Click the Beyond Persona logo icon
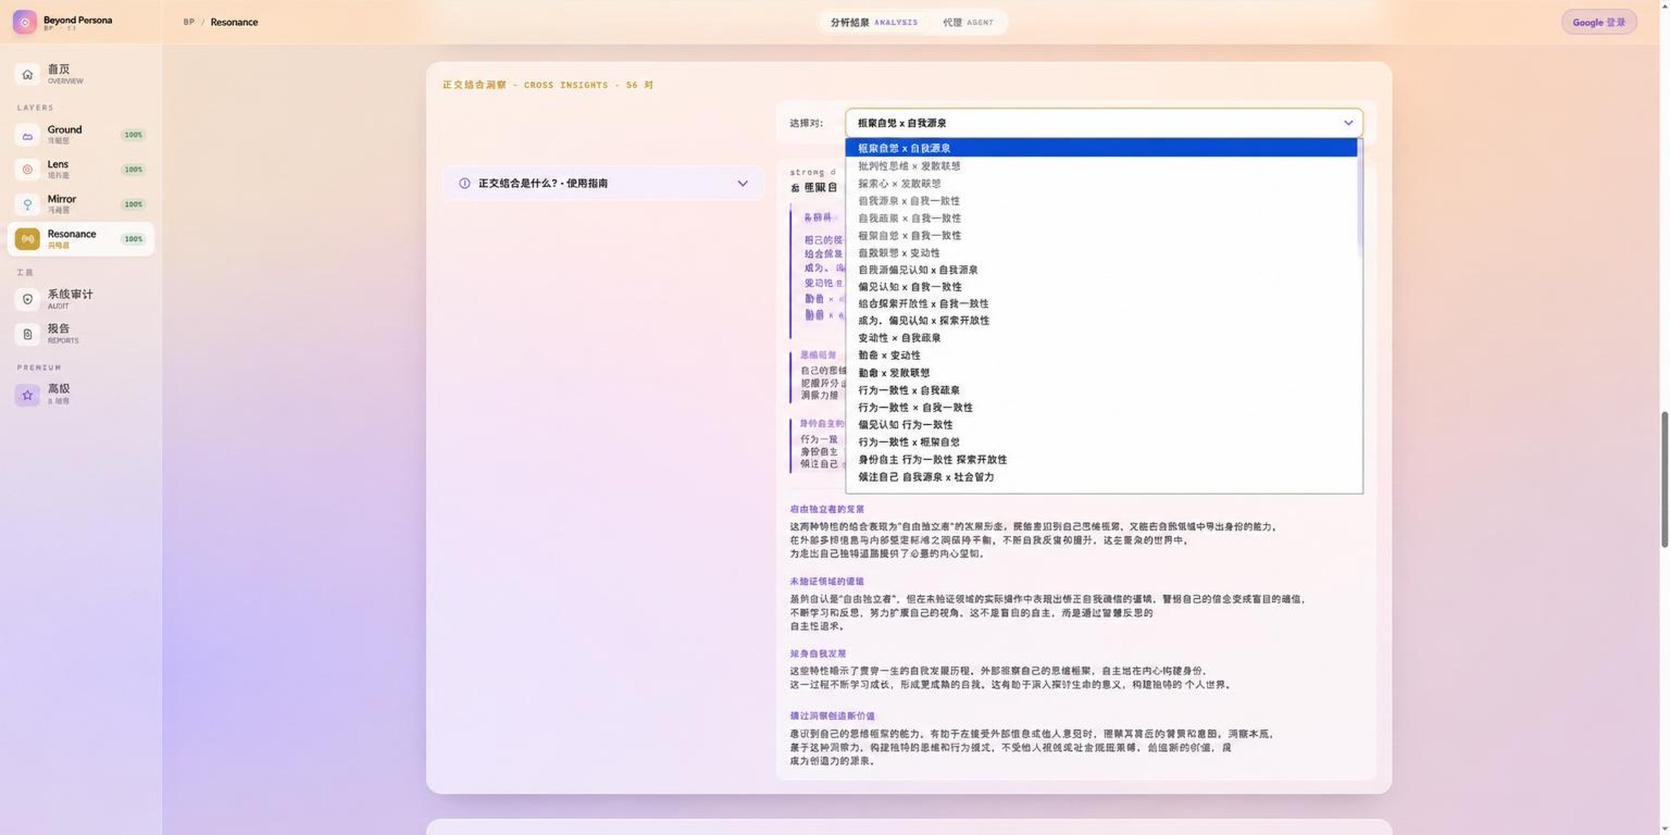The image size is (1670, 835). 25,22
